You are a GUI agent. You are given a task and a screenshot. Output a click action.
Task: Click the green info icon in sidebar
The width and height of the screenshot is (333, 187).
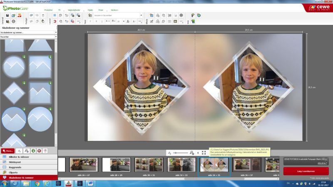tap(32, 151)
